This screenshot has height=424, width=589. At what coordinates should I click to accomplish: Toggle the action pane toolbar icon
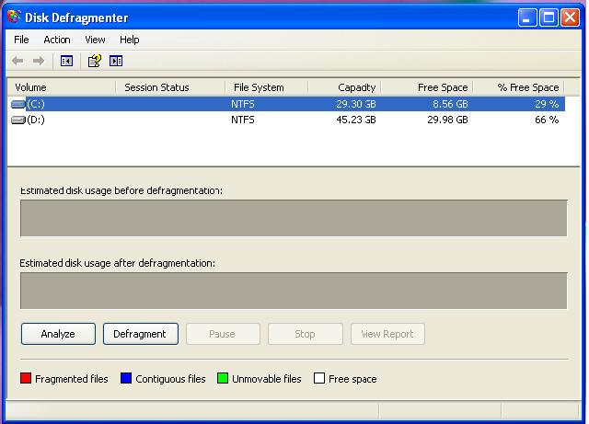116,61
